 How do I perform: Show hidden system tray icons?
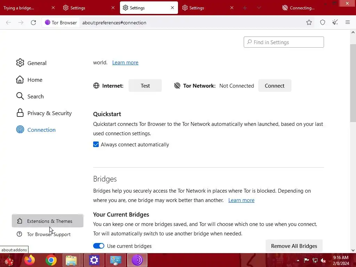[298, 260]
